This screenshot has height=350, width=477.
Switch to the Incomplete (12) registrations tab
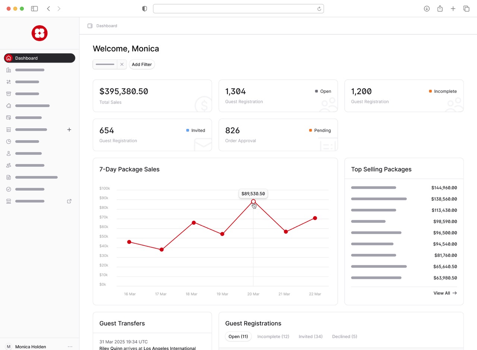tap(273, 336)
